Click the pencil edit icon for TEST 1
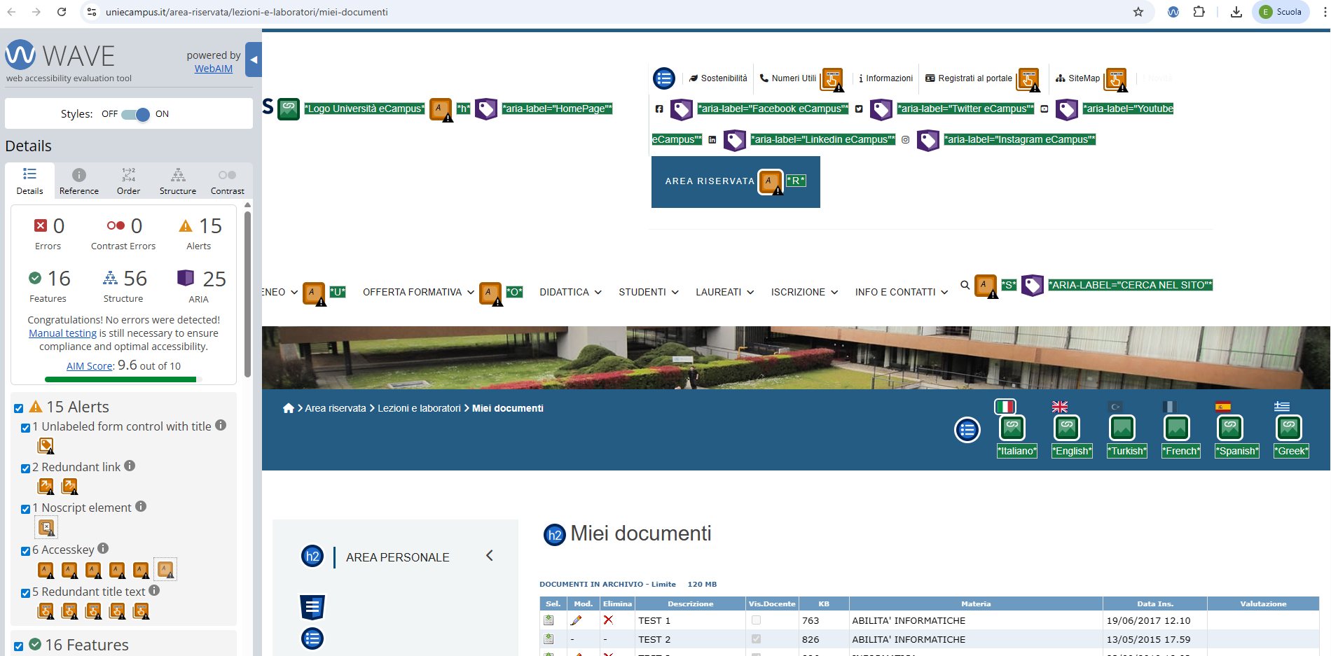Screen dimensions: 1331x656 (x=576, y=620)
